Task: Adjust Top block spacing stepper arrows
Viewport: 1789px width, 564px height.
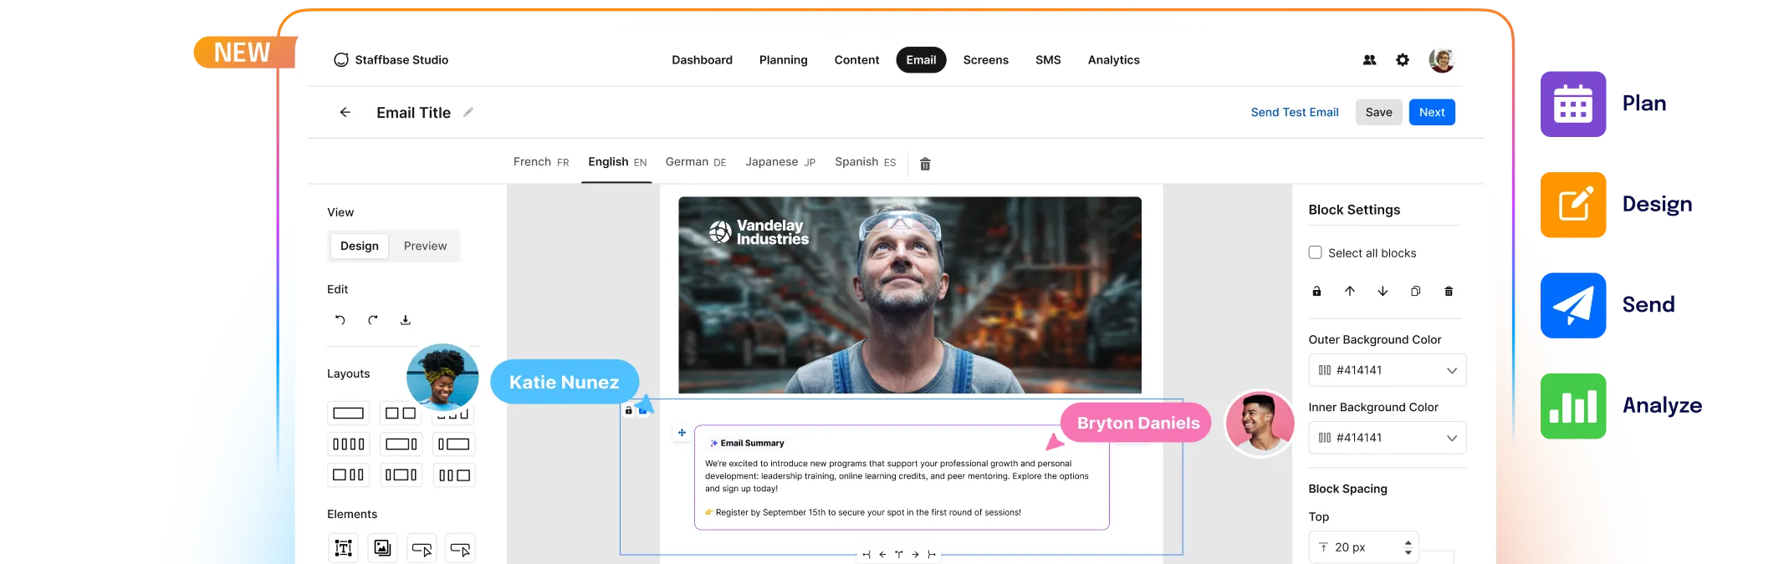Action: (1408, 547)
